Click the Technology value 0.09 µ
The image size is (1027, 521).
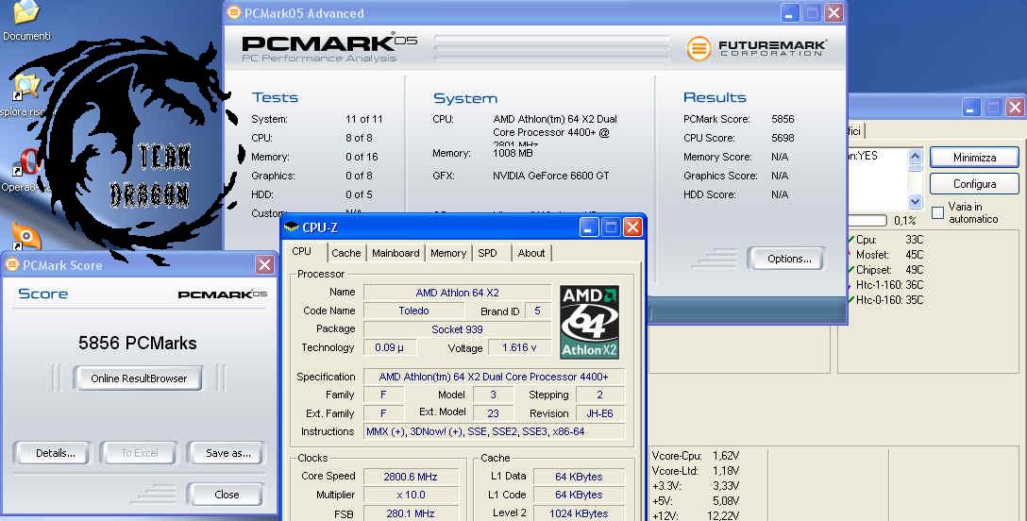[389, 347]
